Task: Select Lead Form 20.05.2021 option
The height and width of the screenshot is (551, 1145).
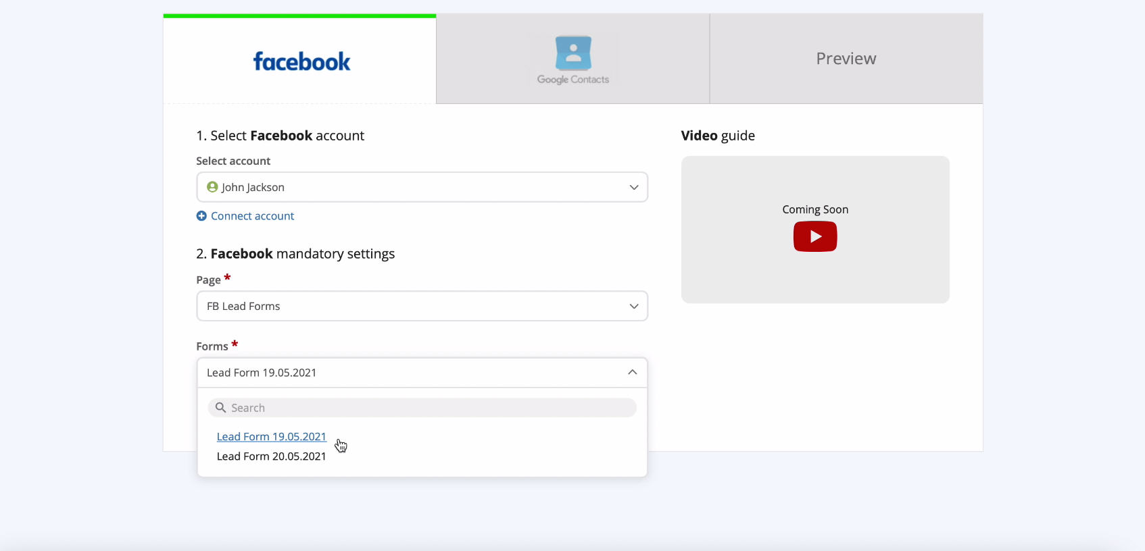Action: [272, 456]
